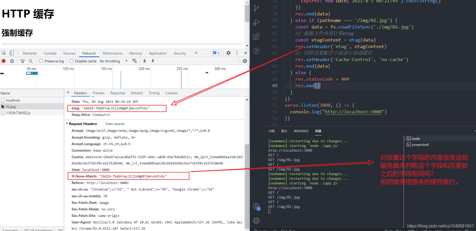Switch to the 输出 panel tab
The image size is (476, 231).
(x=284, y=131)
